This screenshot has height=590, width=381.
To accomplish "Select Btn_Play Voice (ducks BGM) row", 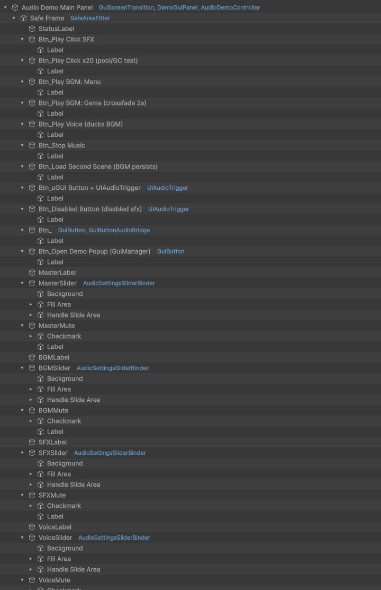I will coord(190,124).
